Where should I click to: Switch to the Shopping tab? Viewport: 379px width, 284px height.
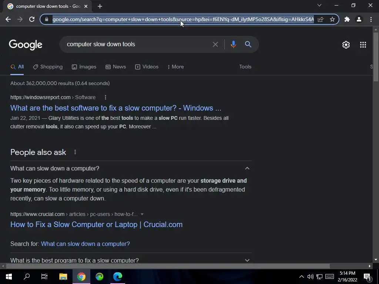pos(48,67)
